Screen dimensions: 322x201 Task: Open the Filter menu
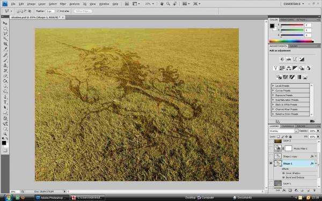click(x=63, y=4)
